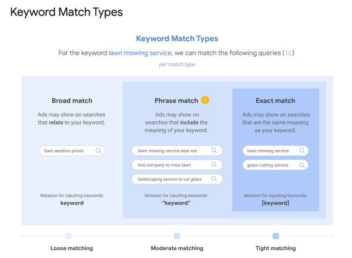Click the Moderate matching slider marker
The image size is (352, 258).
[177, 236]
